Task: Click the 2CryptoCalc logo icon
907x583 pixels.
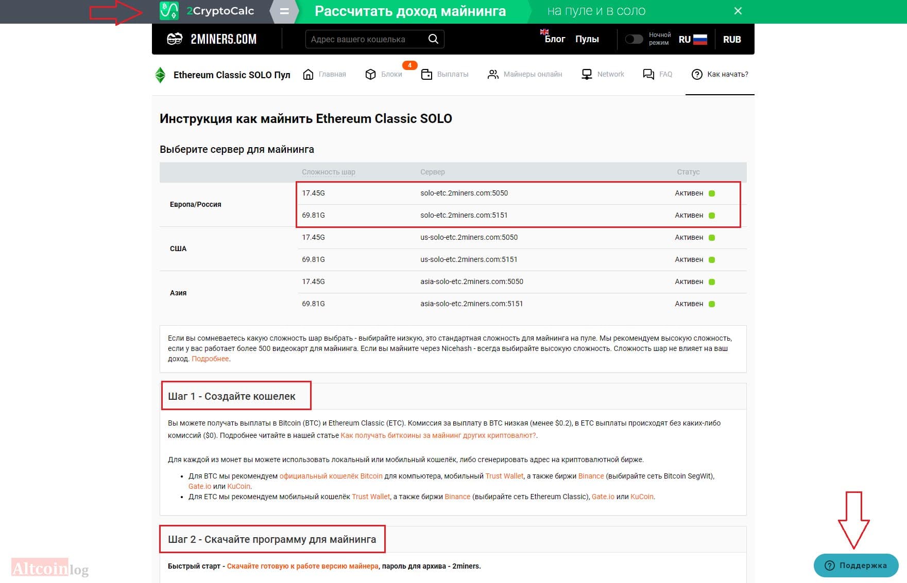Action: click(169, 11)
